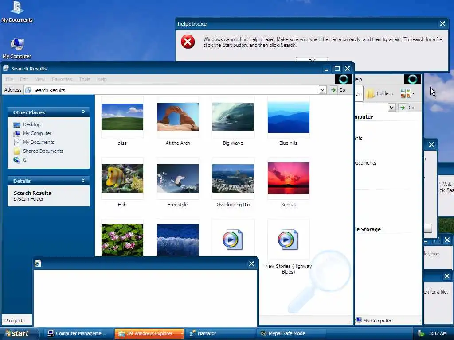Open the View menu in Search Results

pos(40,79)
